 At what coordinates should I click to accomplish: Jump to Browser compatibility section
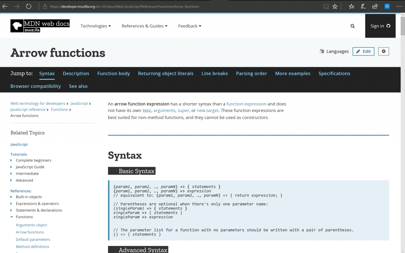(36, 86)
